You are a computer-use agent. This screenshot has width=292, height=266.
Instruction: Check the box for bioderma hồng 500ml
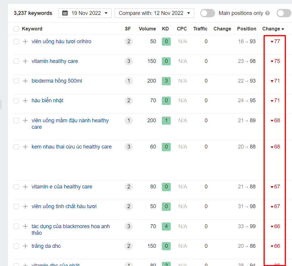click(16, 81)
